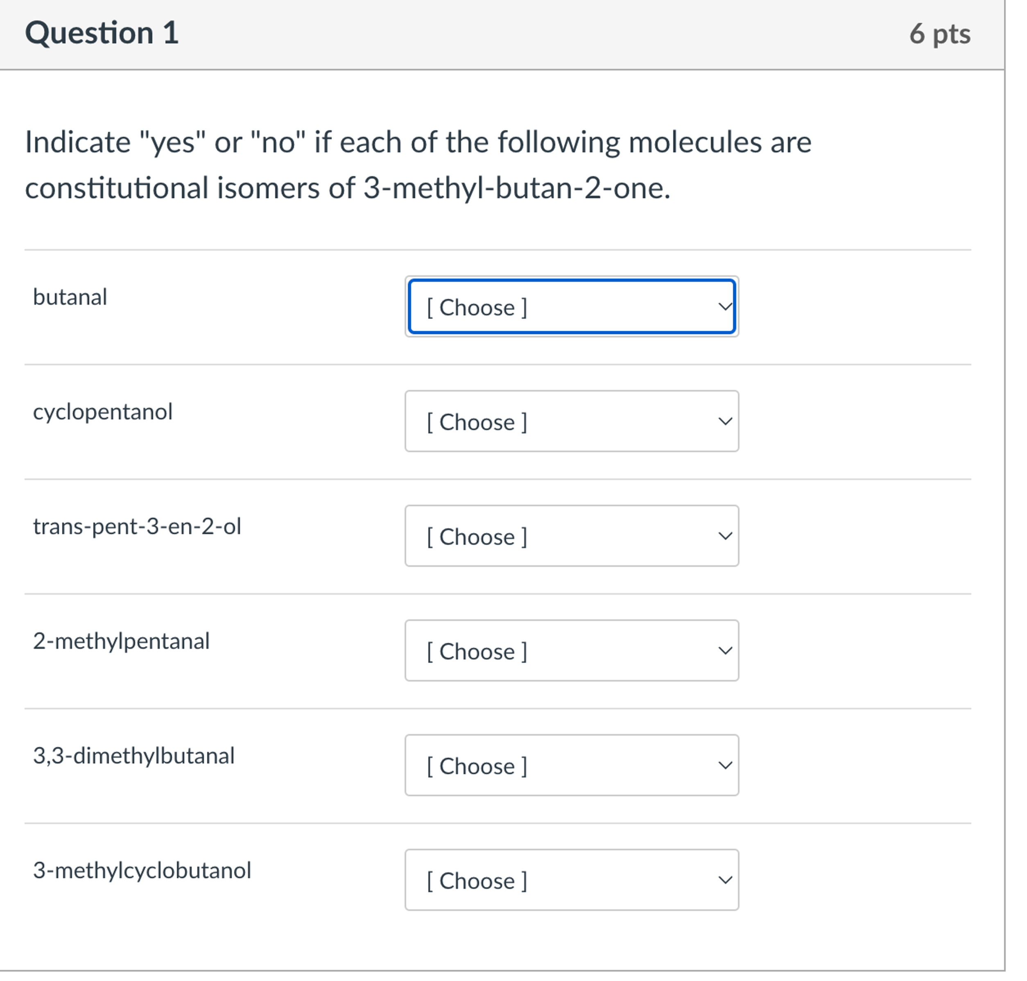Open the trans-pent-3-en-2-ol dropdown
This screenshot has height=981, width=1027.
(x=572, y=535)
